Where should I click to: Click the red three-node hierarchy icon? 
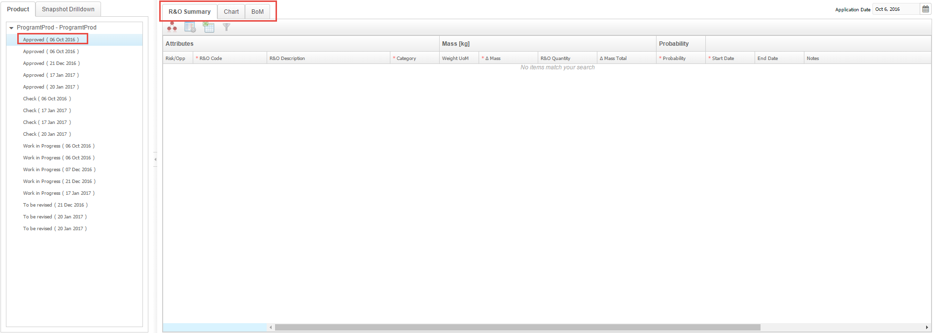(172, 27)
